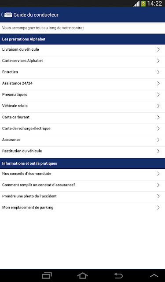Image resolution: width=165 pixels, height=282 pixels.
Task: Open Nos conseils d'éco-conduite
Action: [x=82, y=174]
